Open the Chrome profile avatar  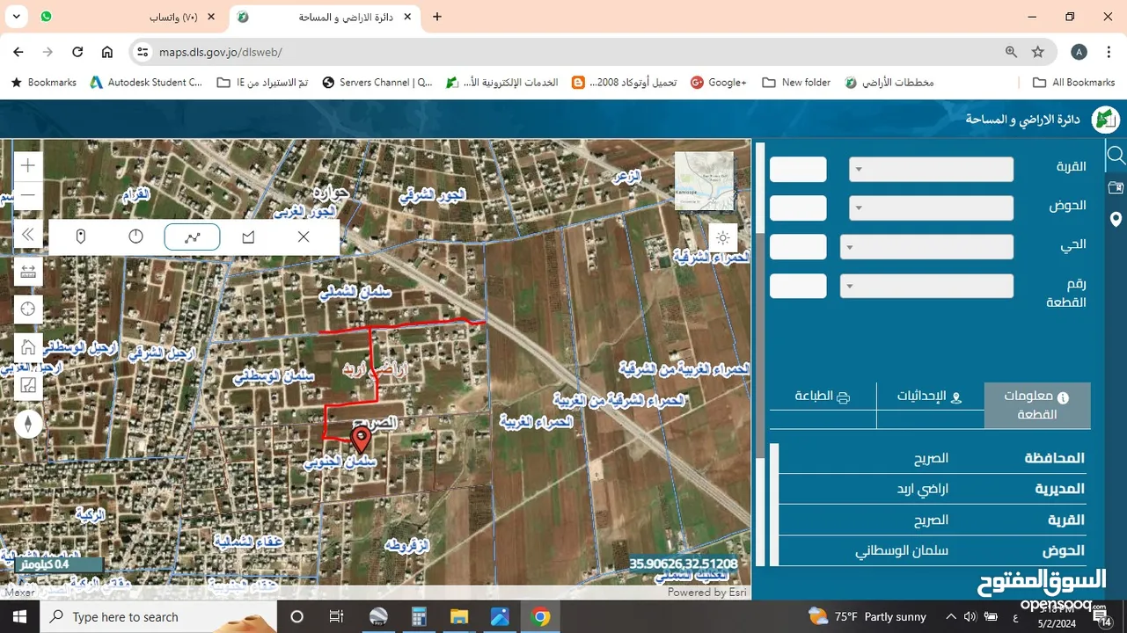pos(1079,52)
